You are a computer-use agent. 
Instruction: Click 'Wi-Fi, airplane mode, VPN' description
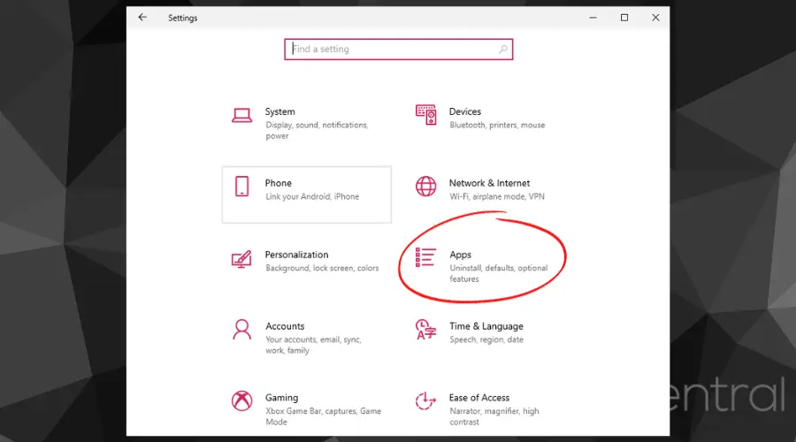coord(497,196)
